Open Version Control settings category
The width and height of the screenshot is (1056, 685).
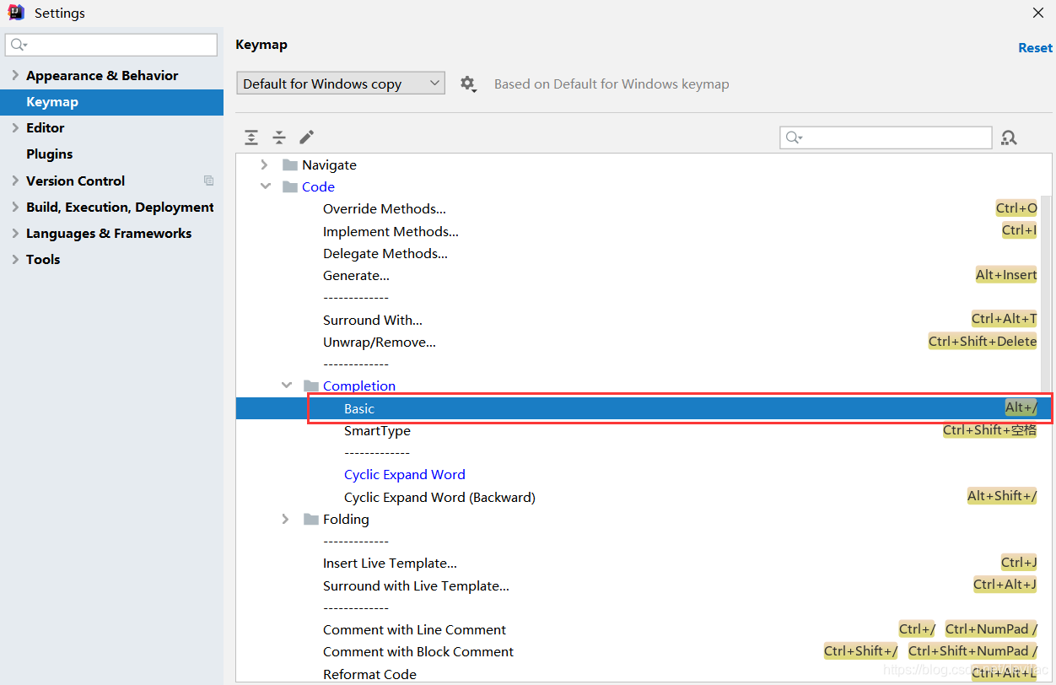(75, 181)
